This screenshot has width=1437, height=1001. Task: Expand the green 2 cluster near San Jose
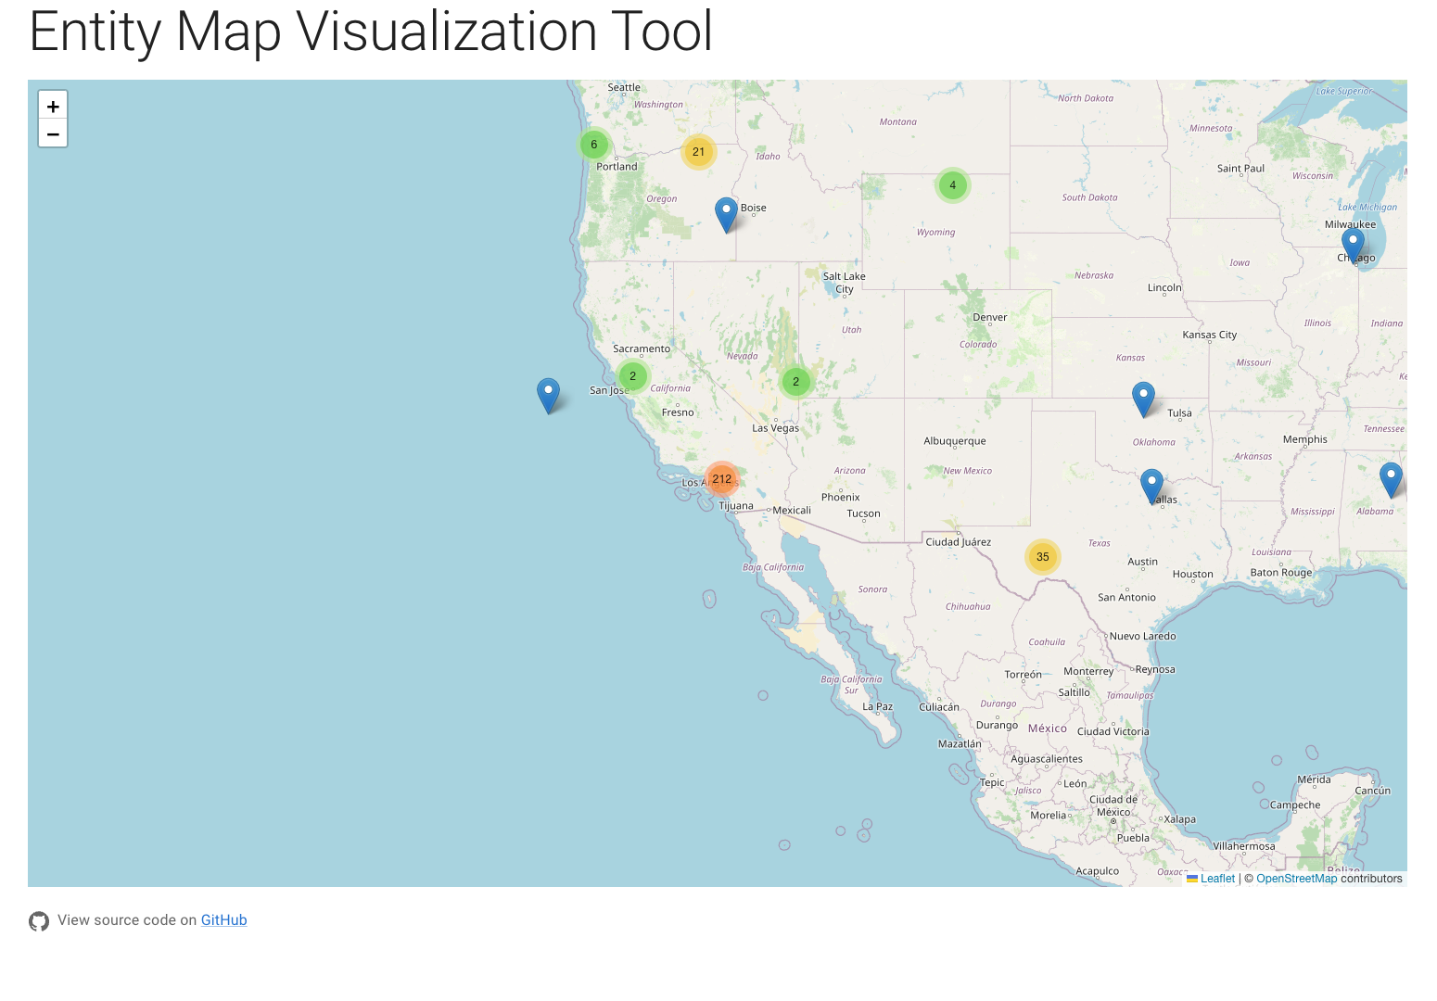[632, 376]
